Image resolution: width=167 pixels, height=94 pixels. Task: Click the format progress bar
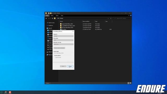(63, 62)
